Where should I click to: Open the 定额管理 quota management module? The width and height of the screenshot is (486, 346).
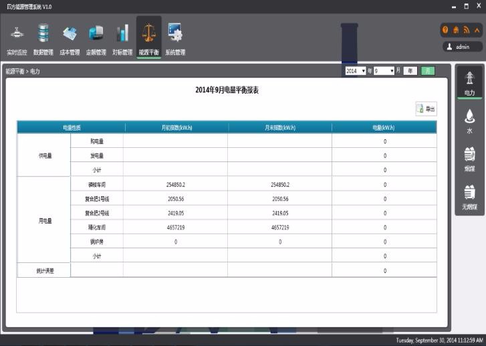pyautogui.click(x=96, y=40)
